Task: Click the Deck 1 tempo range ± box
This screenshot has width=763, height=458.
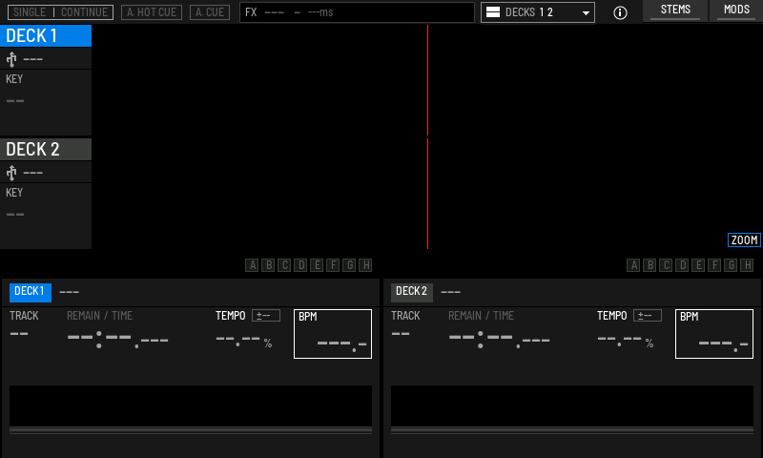Action: point(266,316)
